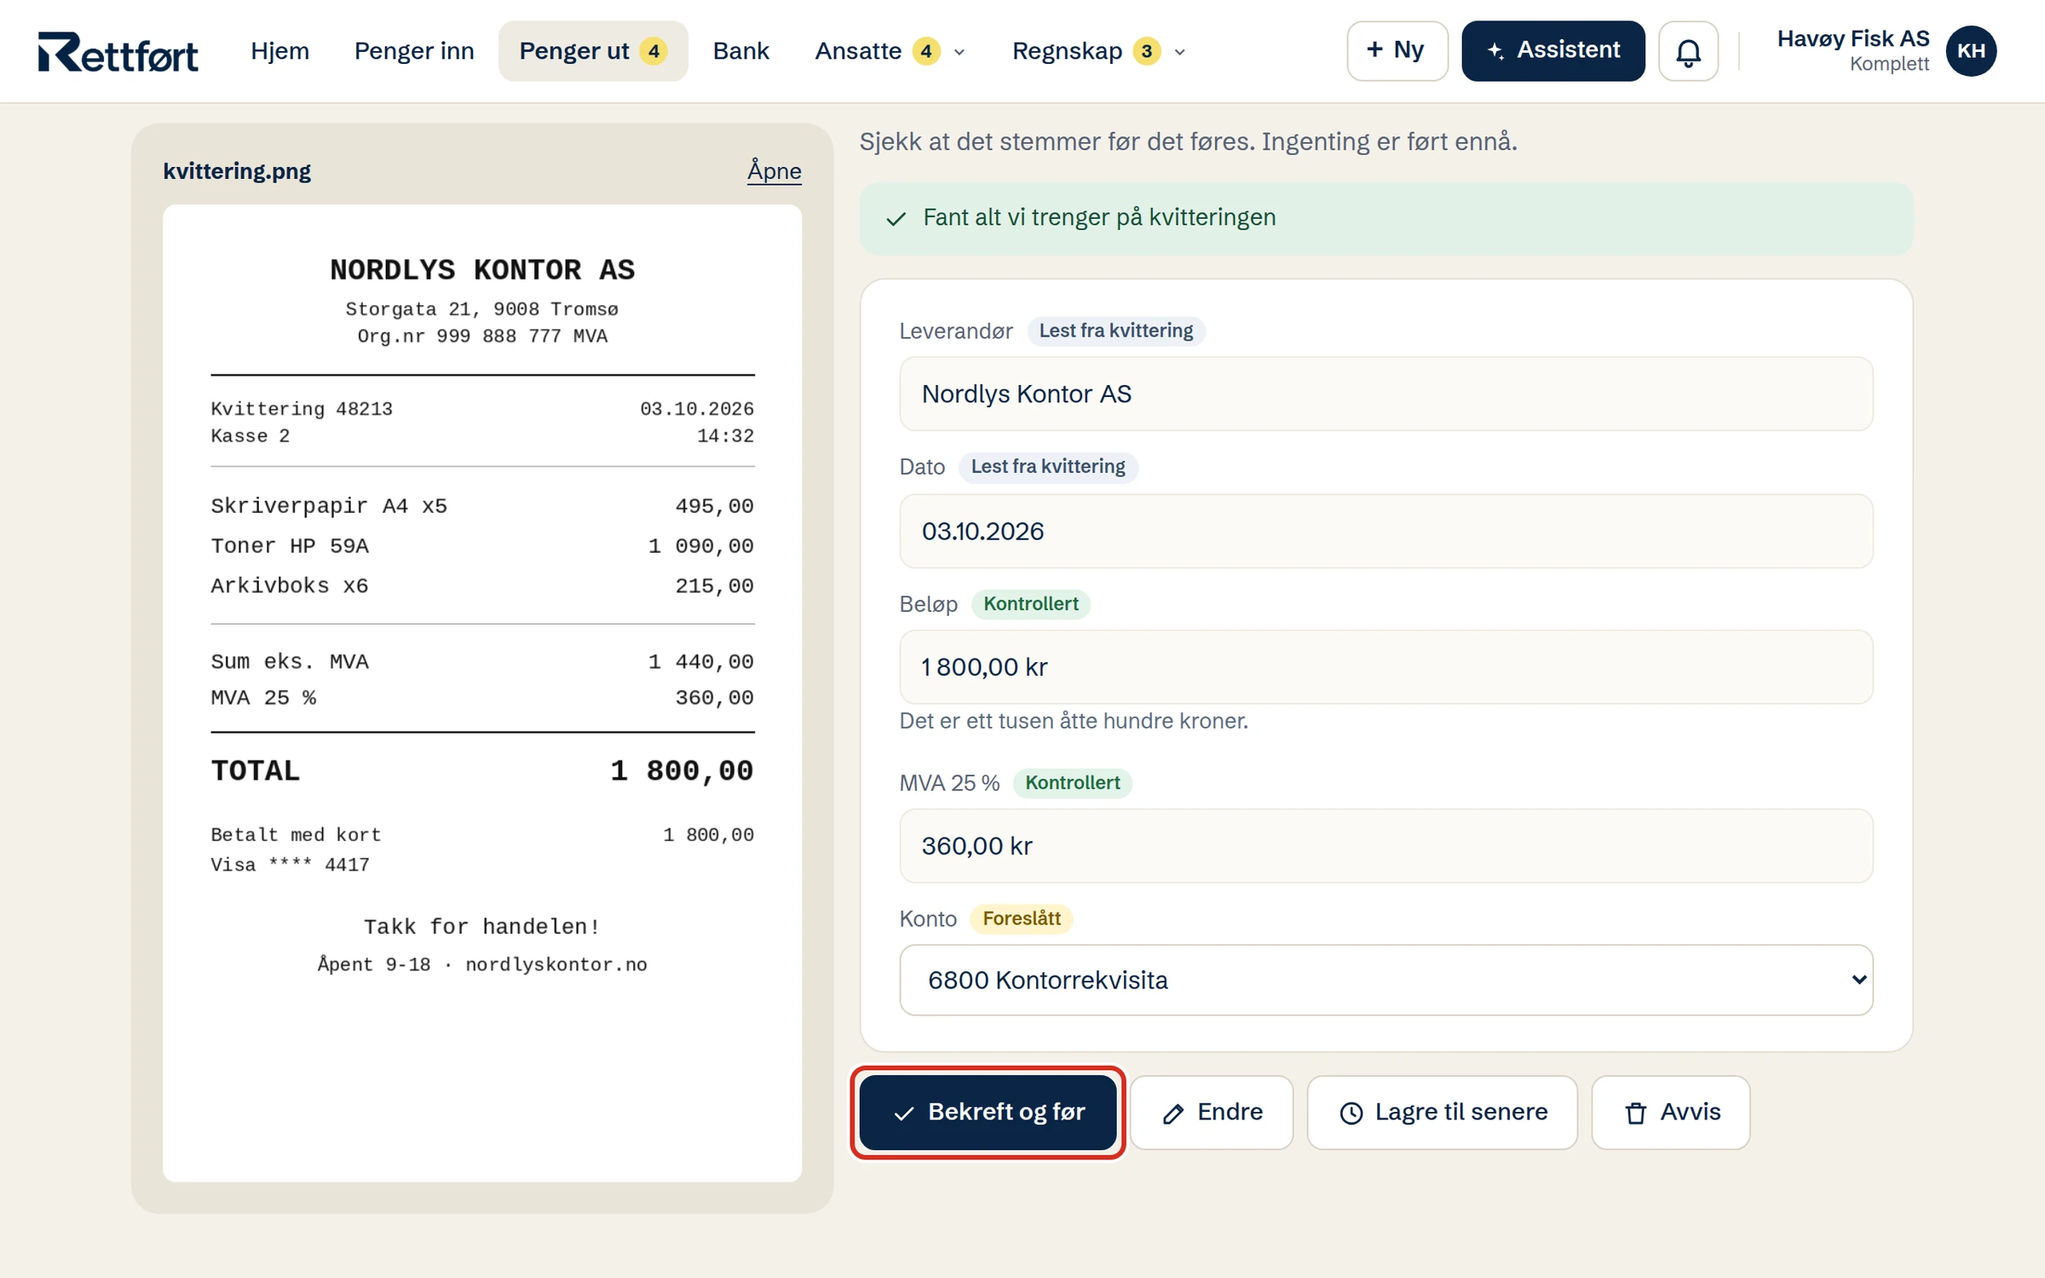This screenshot has width=2045, height=1278.
Task: Confirm with Bekreft og før
Action: [x=988, y=1112]
